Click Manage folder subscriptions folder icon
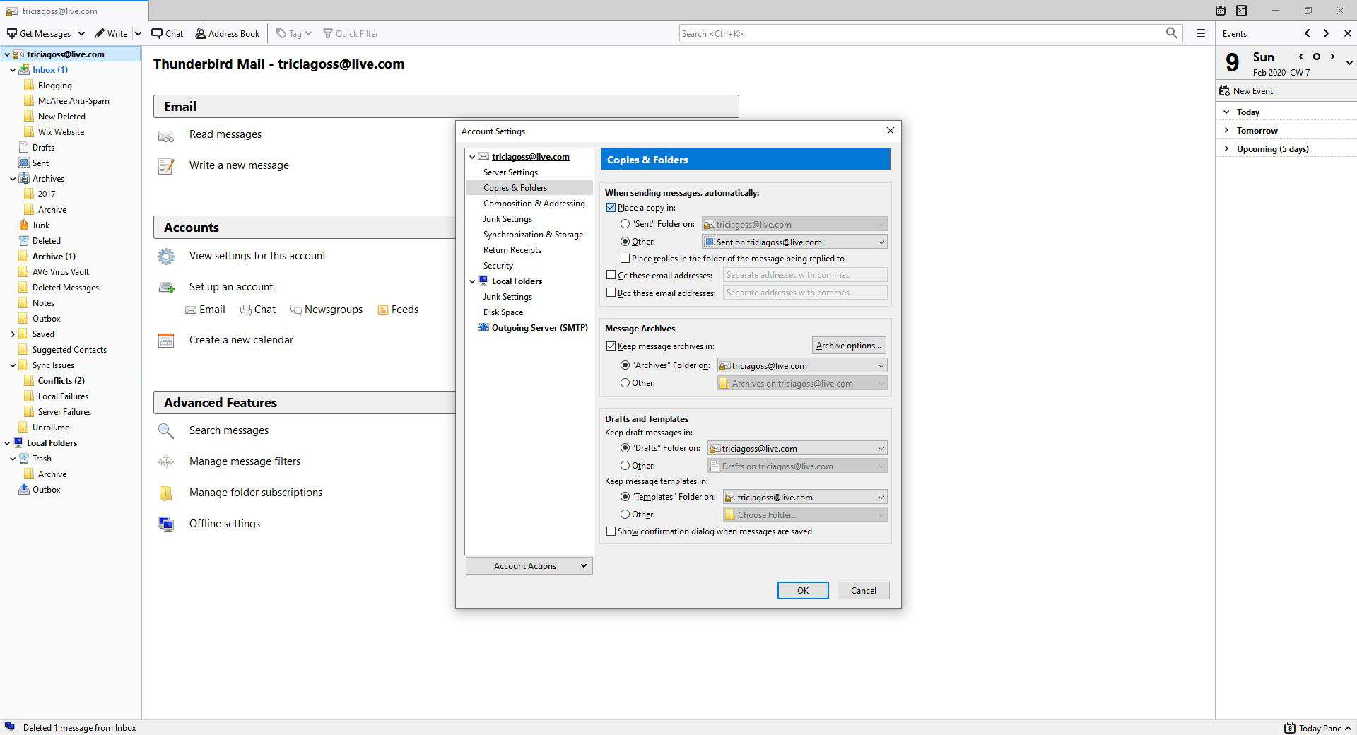Screen dimensions: 1357x735 (x=166, y=493)
